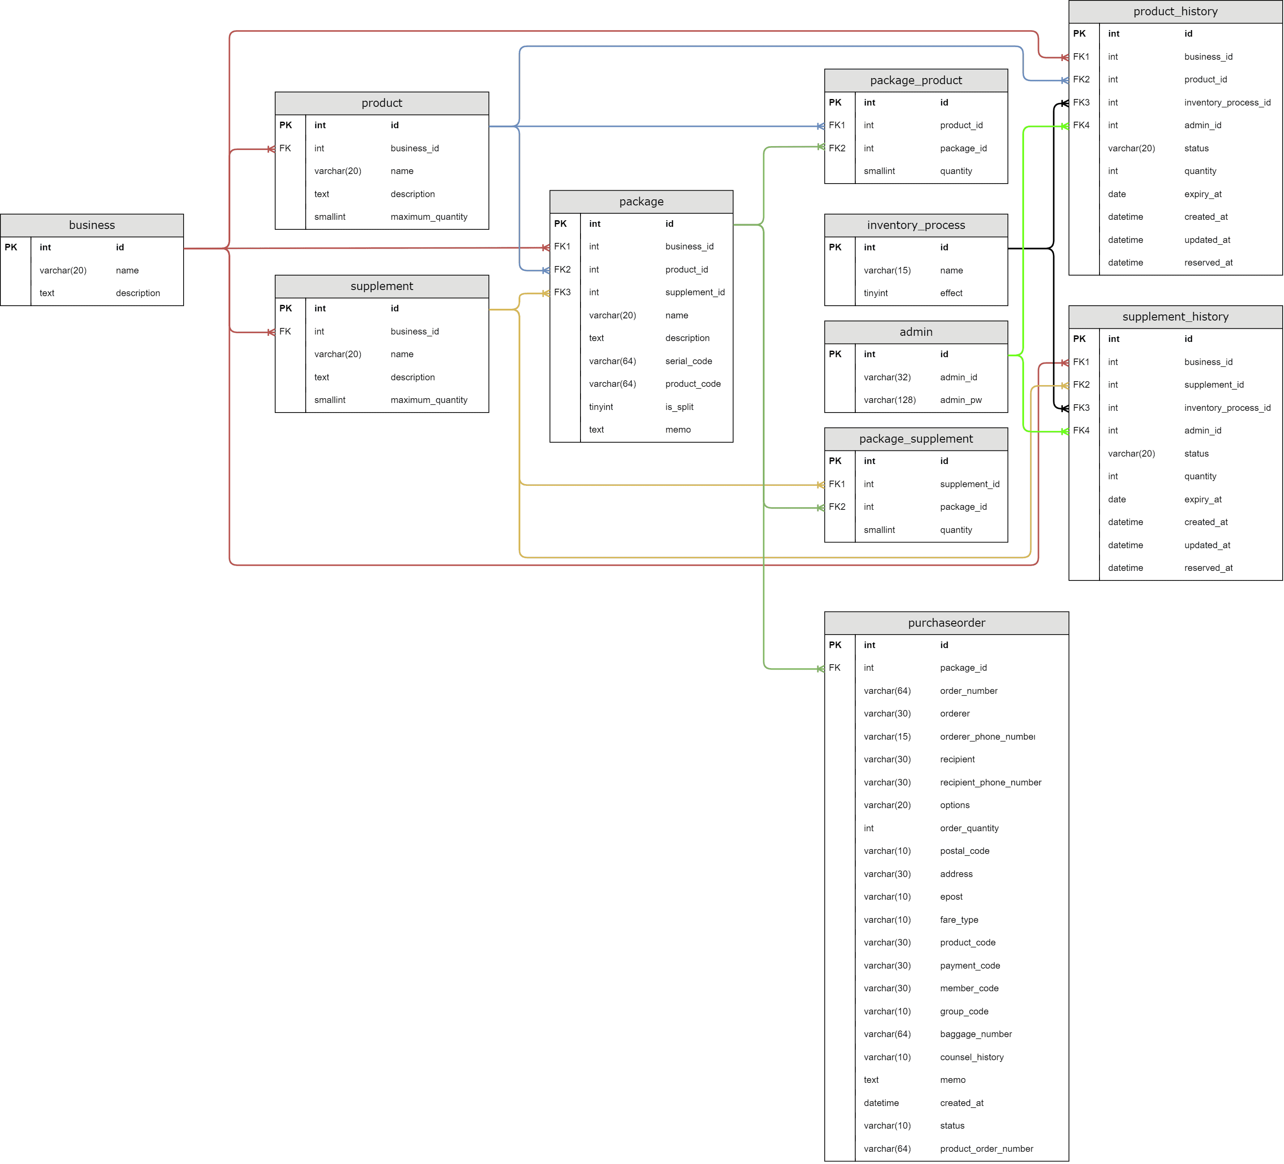Click is_split field in package table
The width and height of the screenshot is (1284, 1164).
point(679,407)
